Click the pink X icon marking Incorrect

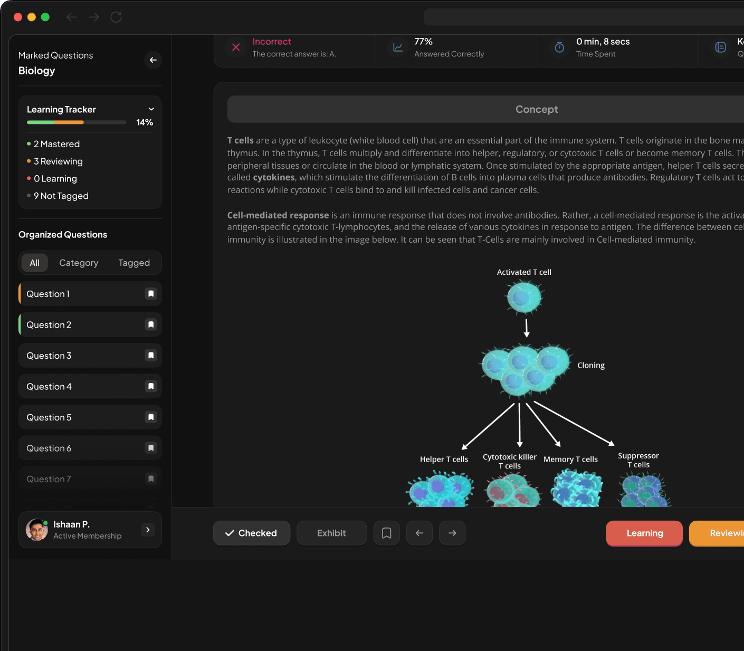pos(235,47)
